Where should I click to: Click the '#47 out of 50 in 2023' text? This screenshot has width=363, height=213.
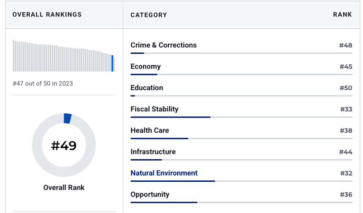click(43, 84)
